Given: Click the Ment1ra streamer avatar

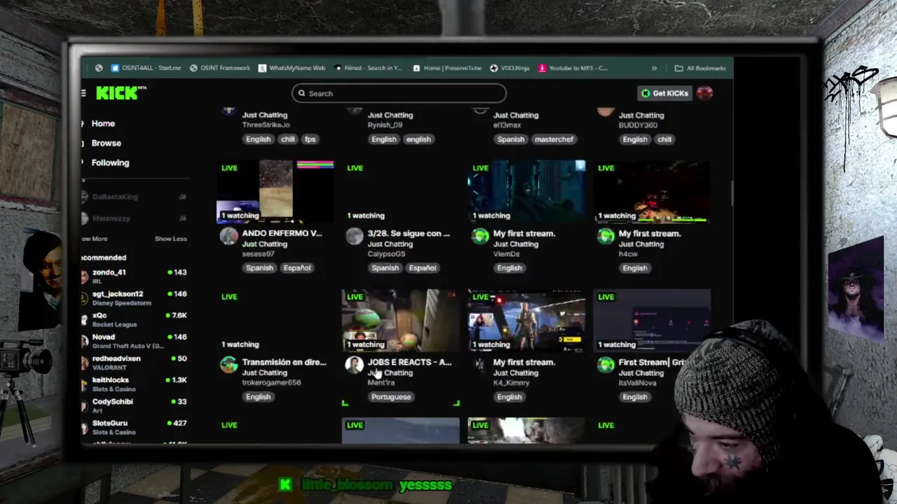Looking at the screenshot, I should (x=354, y=365).
